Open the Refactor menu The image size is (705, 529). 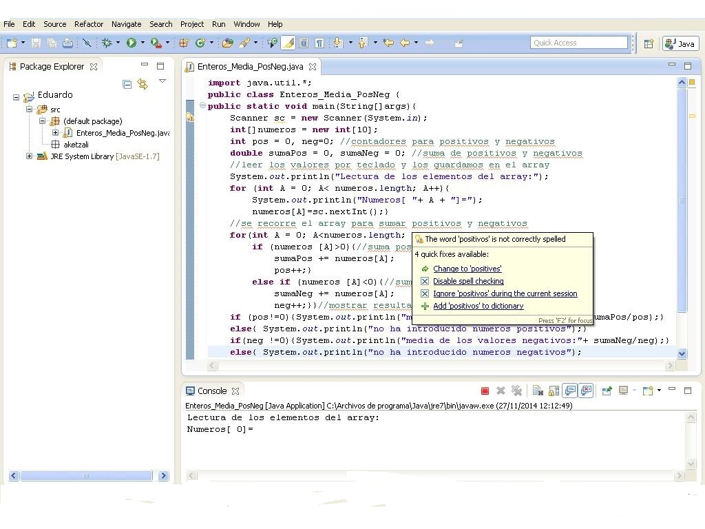pyautogui.click(x=89, y=24)
